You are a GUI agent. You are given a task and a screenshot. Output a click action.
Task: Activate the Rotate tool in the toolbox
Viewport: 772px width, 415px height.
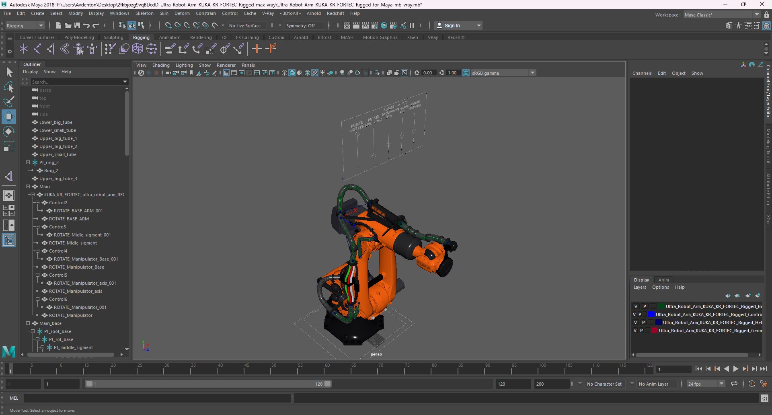(x=9, y=131)
